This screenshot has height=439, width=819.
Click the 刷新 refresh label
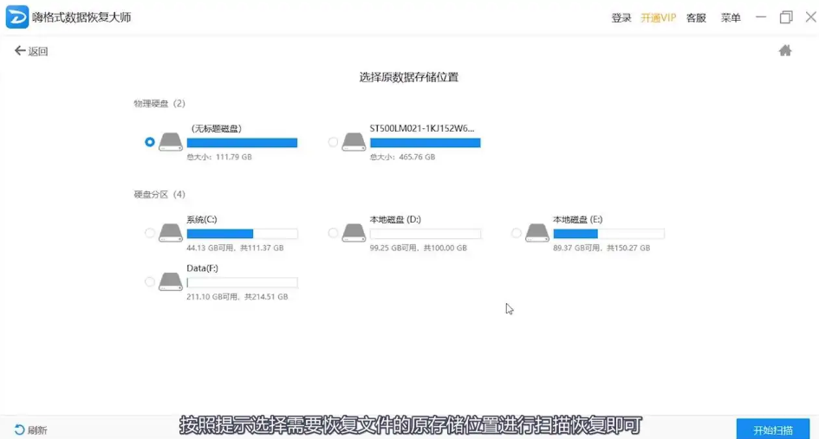pyautogui.click(x=37, y=430)
